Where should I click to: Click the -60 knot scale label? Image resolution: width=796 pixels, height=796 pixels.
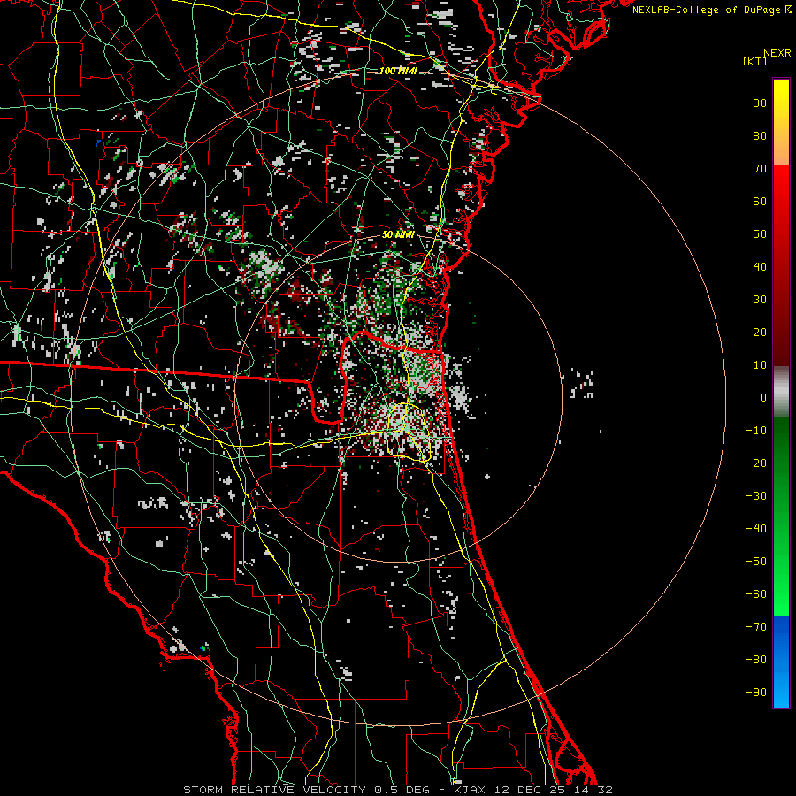756,594
